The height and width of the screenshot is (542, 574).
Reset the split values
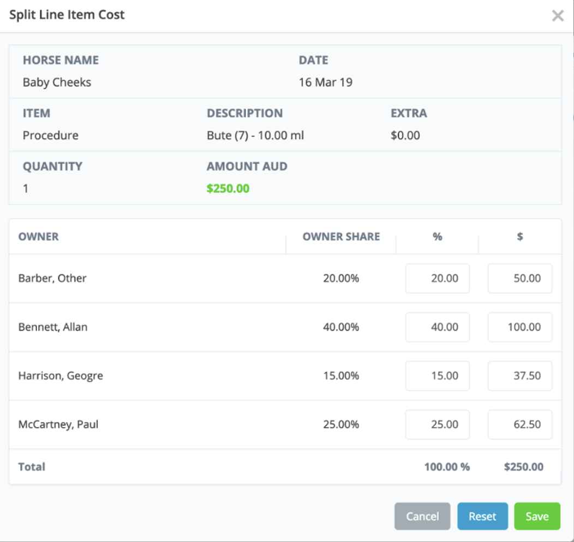(482, 516)
